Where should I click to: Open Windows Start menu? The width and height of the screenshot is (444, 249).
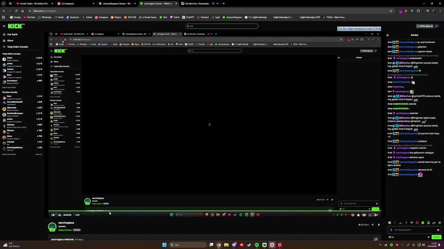tap(164, 245)
